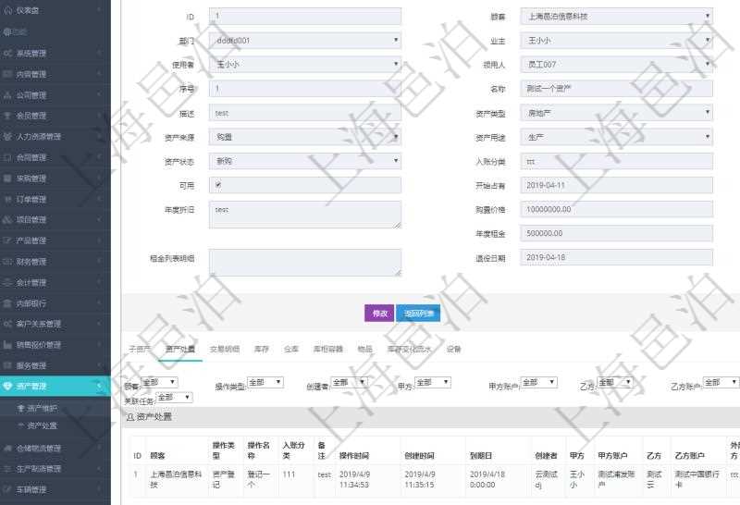Open the 资产来源 dropdown

305,137
